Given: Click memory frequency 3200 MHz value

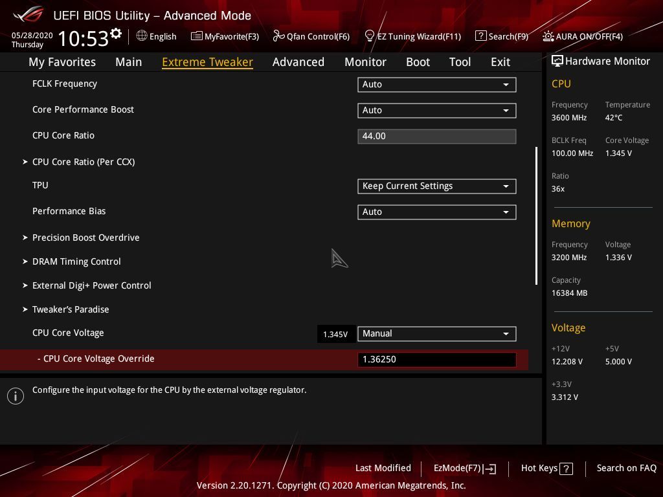Looking at the screenshot, I should pos(569,258).
